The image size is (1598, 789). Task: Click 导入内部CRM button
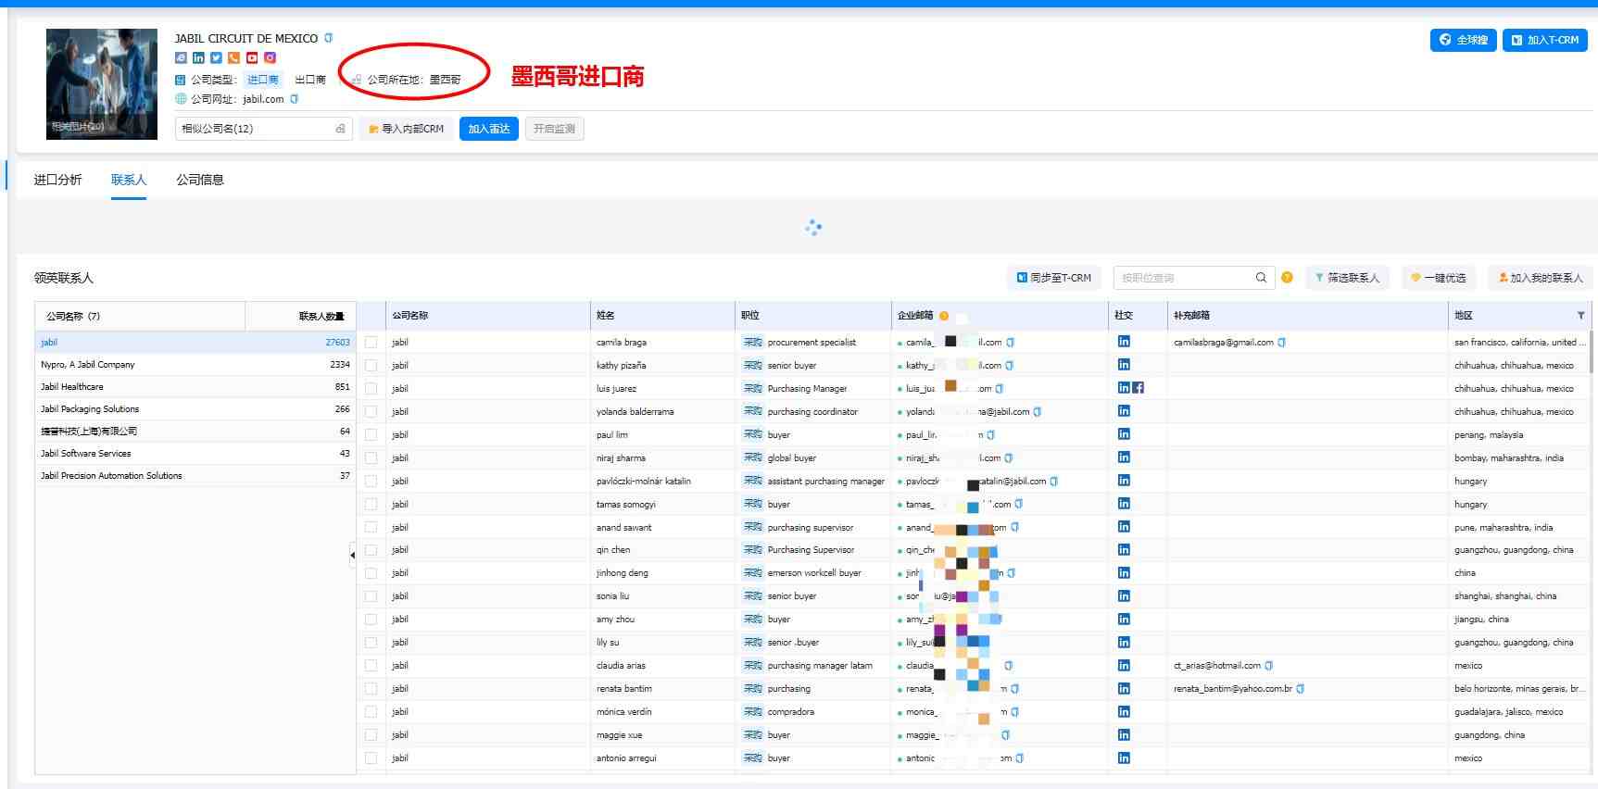406,129
